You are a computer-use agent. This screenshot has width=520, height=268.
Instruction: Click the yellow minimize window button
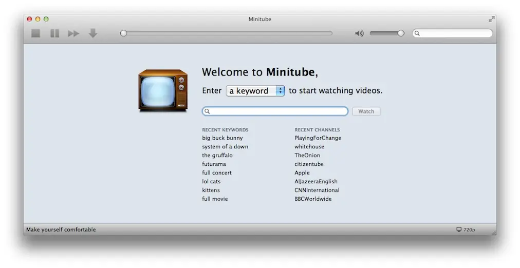coord(38,19)
